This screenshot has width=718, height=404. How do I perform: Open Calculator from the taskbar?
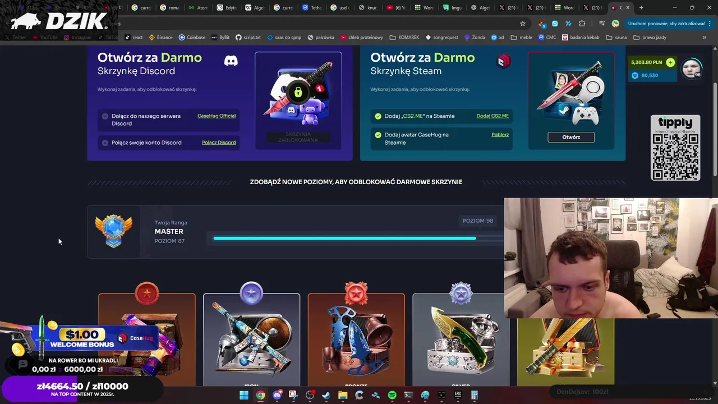(x=474, y=395)
